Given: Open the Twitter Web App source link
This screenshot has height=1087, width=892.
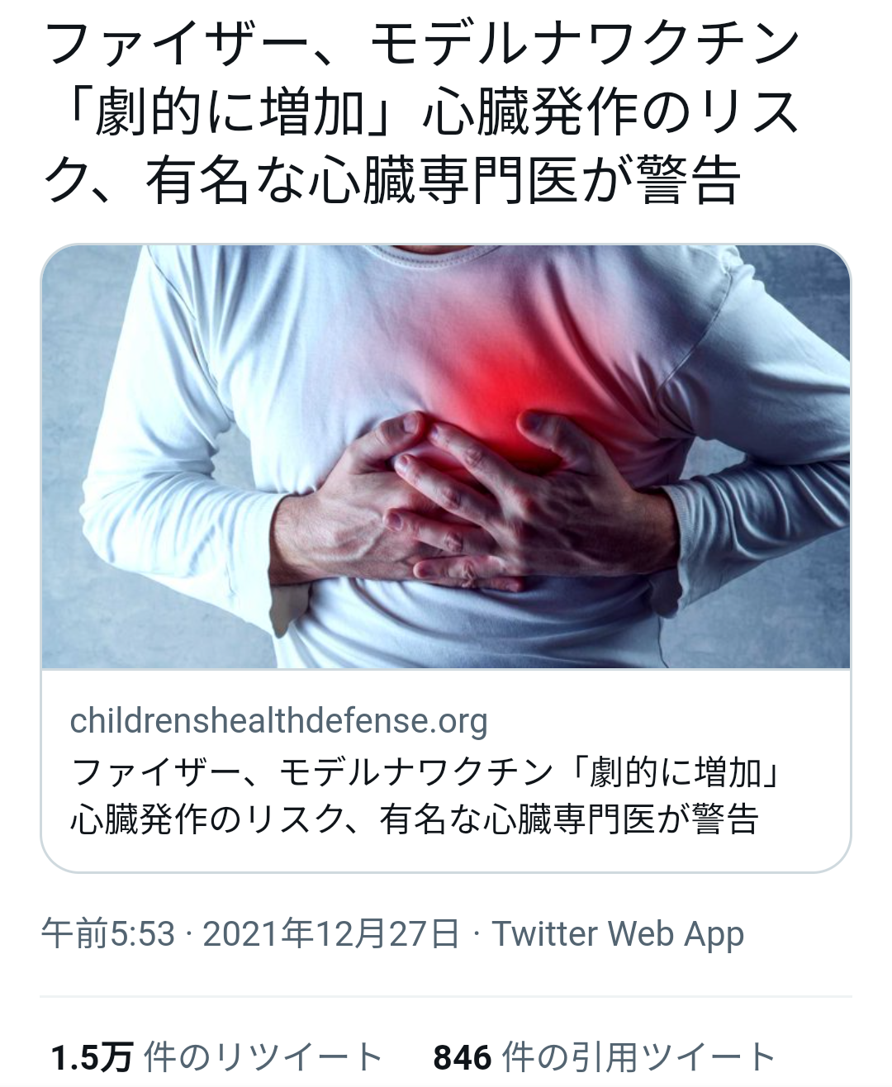Looking at the screenshot, I should coord(618,934).
